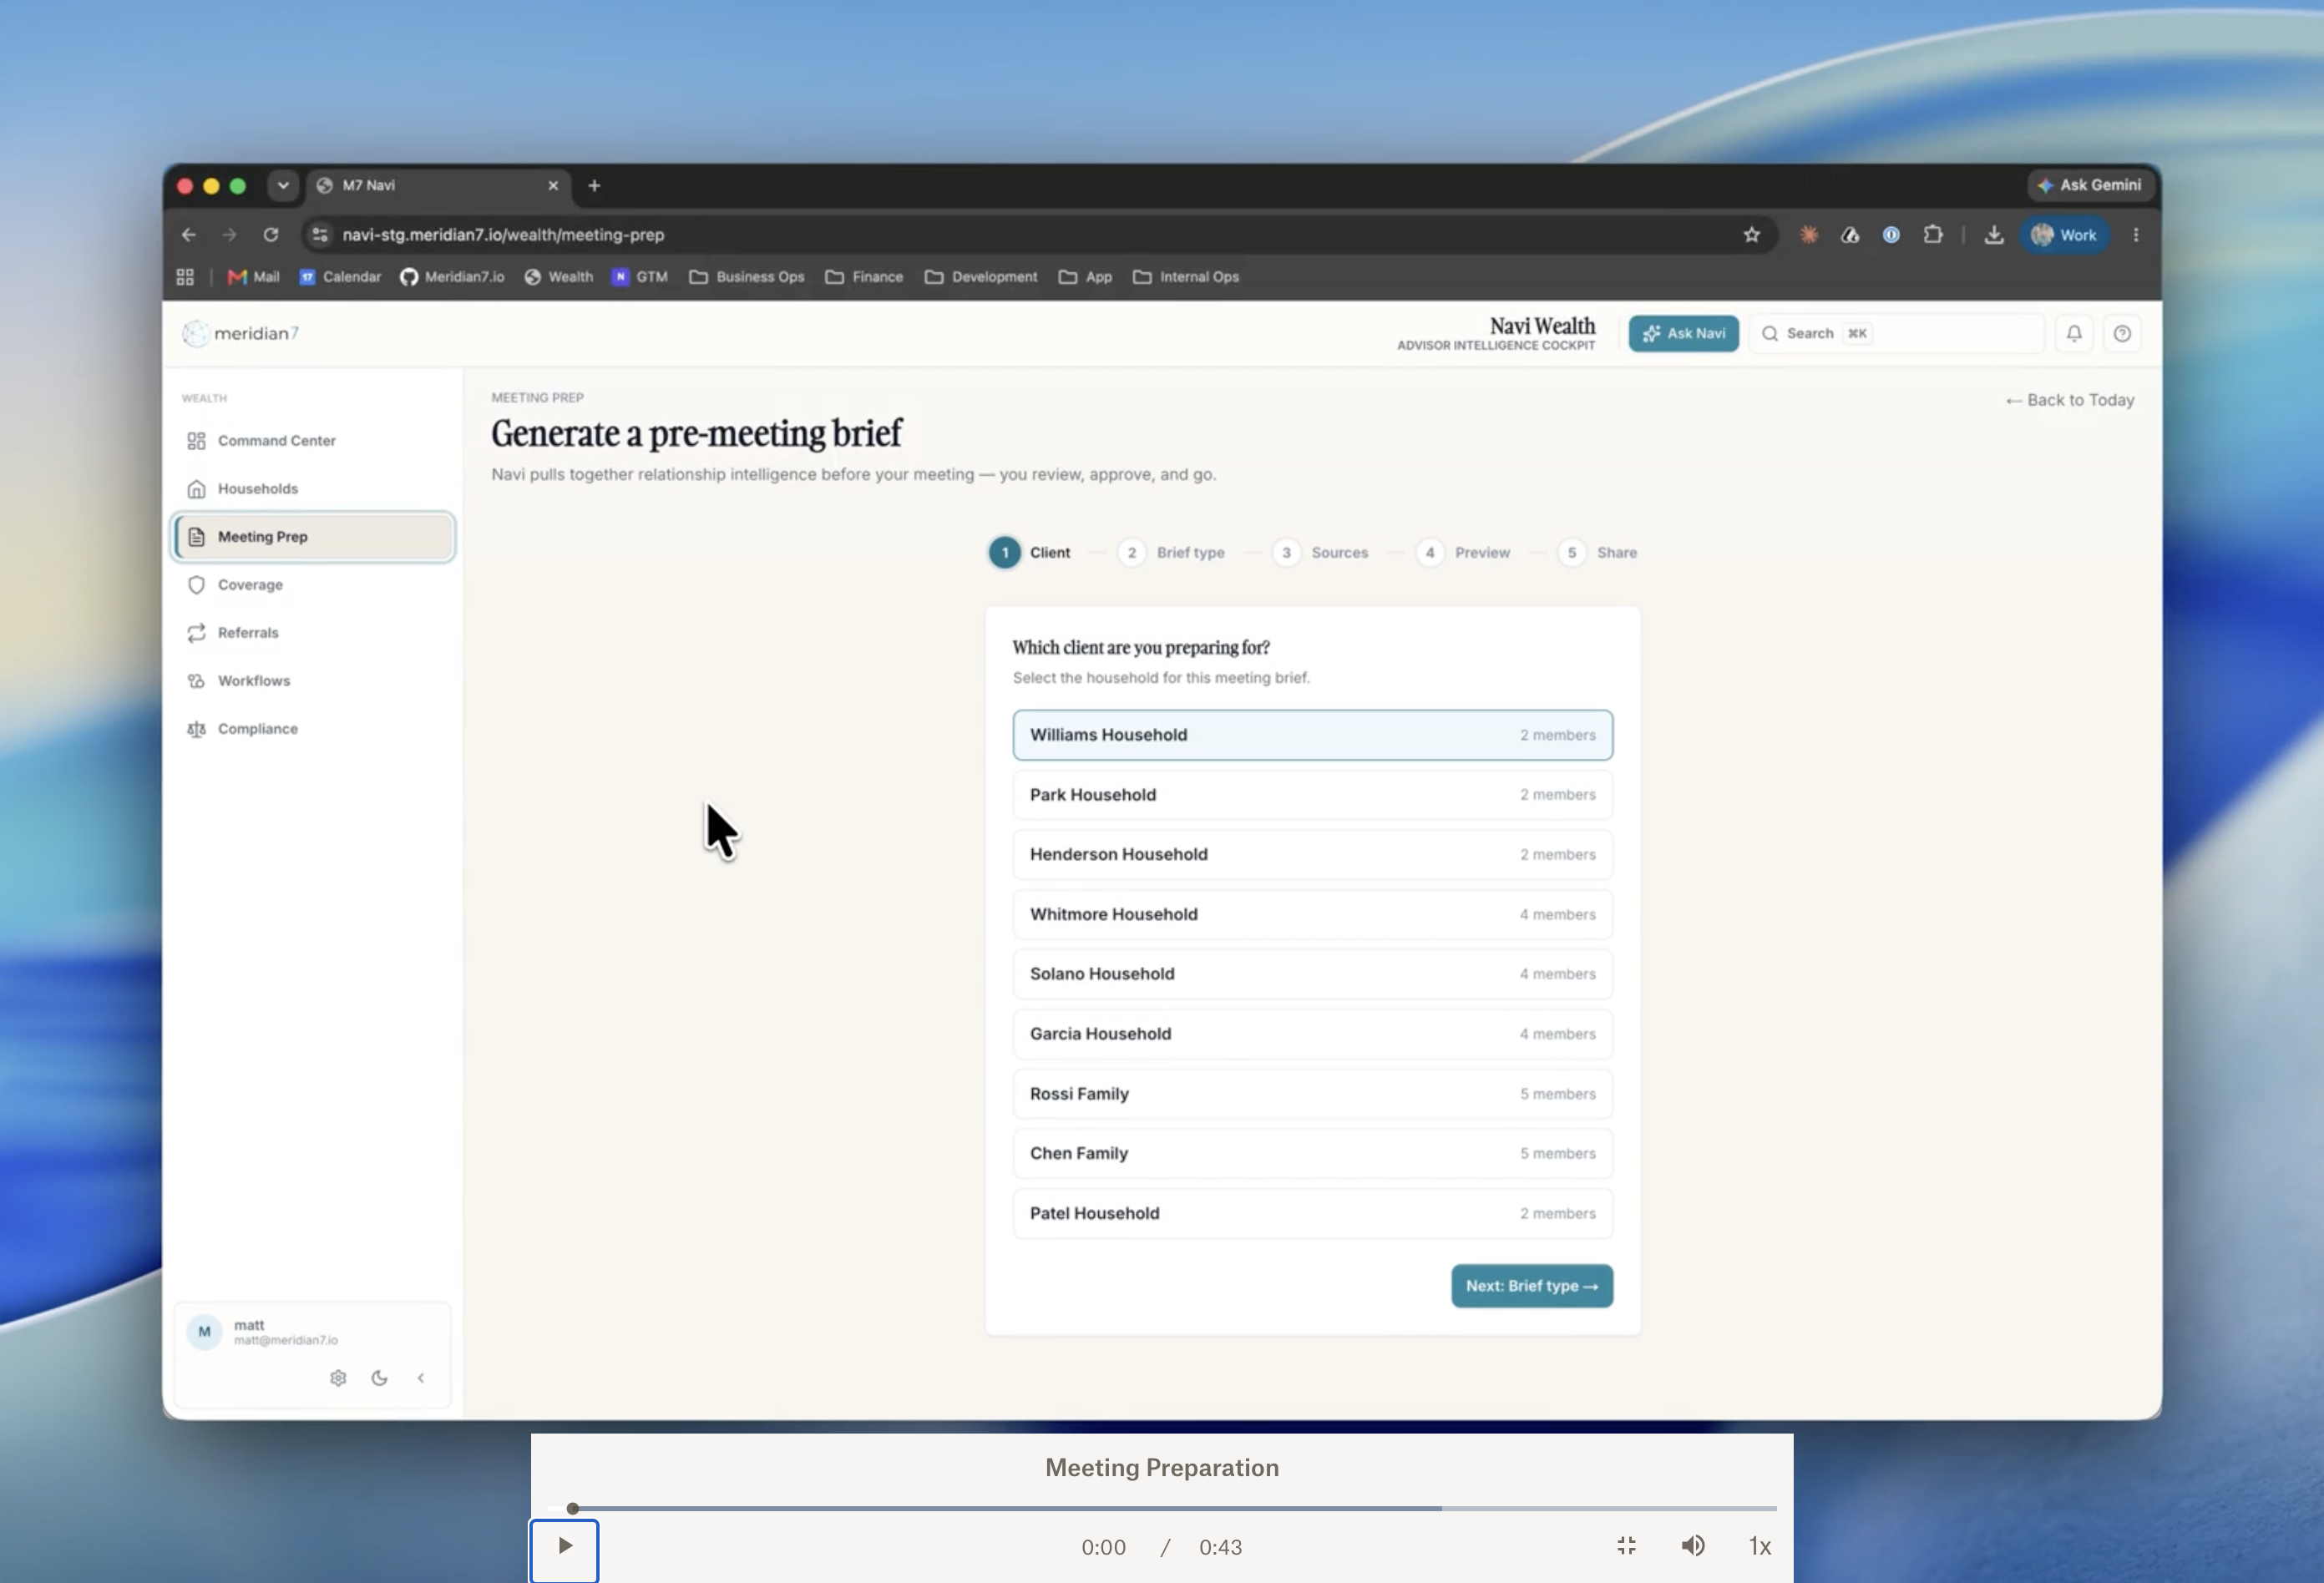Collapse the sidebar with the chevron
This screenshot has height=1583, width=2324.
click(421, 1378)
